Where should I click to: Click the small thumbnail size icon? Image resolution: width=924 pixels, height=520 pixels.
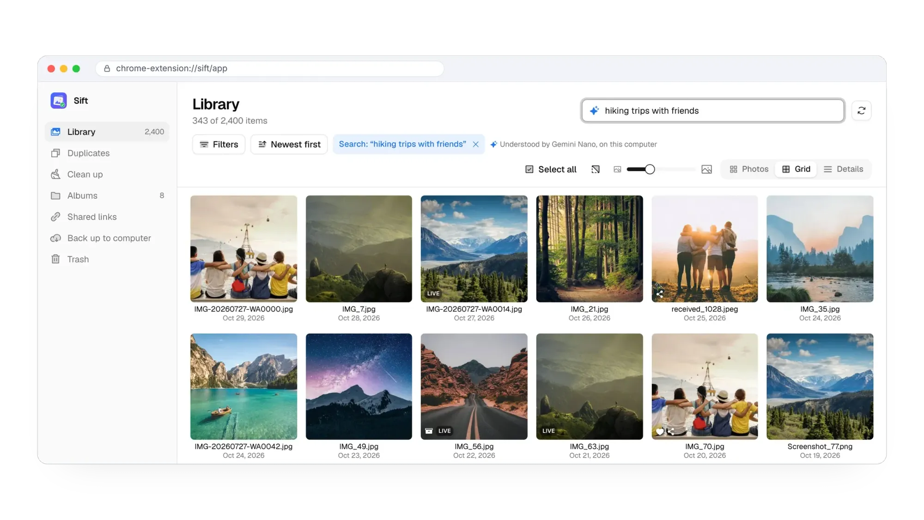(x=617, y=169)
